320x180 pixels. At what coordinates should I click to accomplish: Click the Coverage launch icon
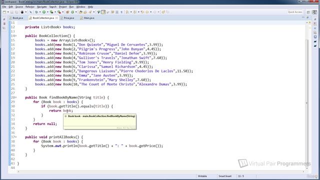(x=51, y=12)
